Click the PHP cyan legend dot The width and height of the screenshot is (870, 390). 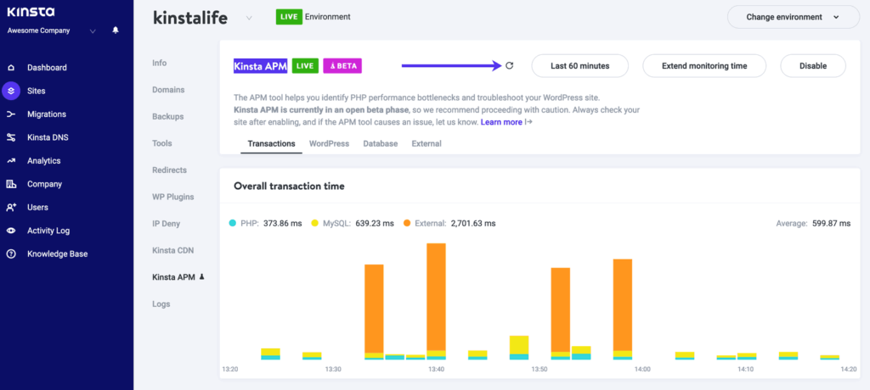coord(233,223)
